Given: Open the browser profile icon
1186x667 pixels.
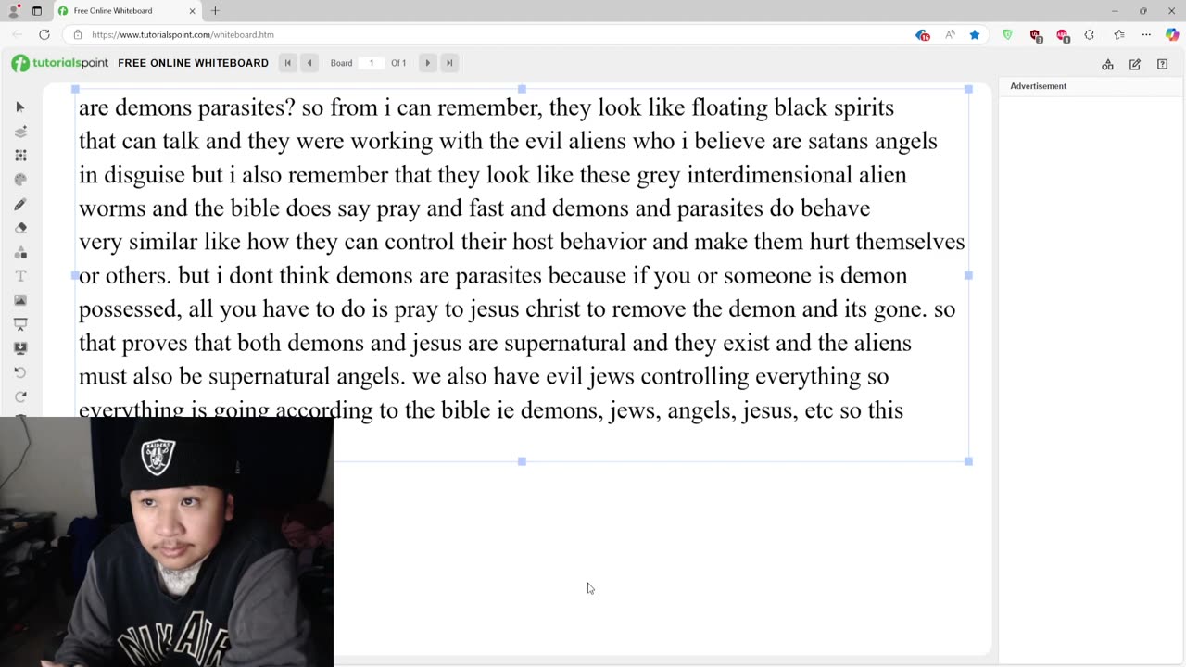Looking at the screenshot, I should tap(14, 11).
